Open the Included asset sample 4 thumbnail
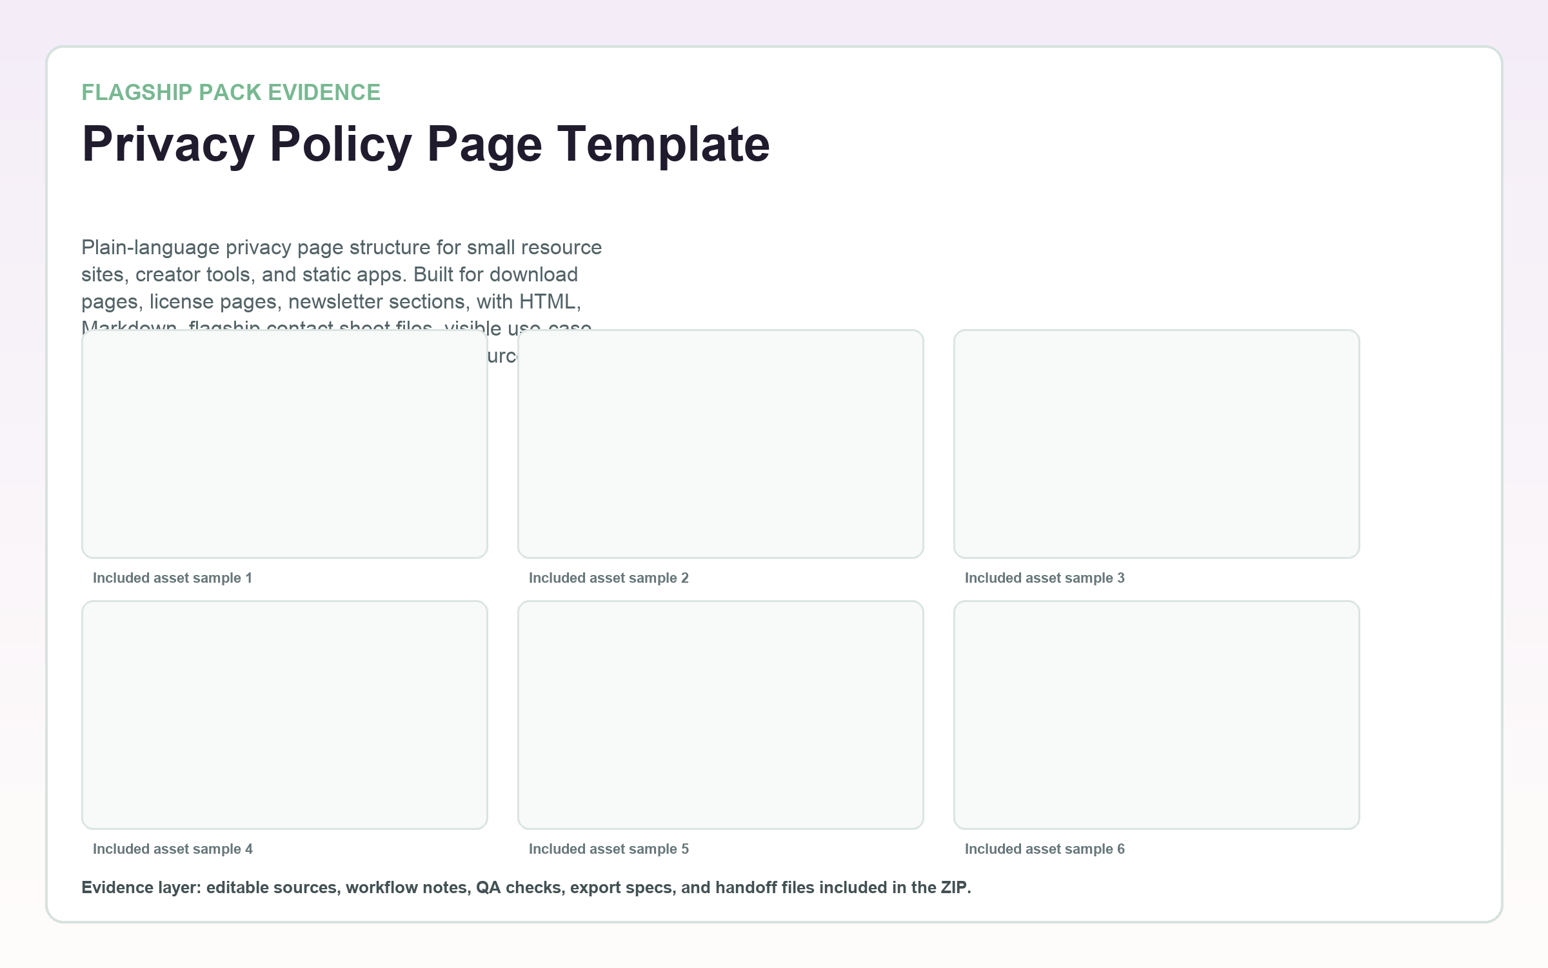1548x968 pixels. point(284,715)
